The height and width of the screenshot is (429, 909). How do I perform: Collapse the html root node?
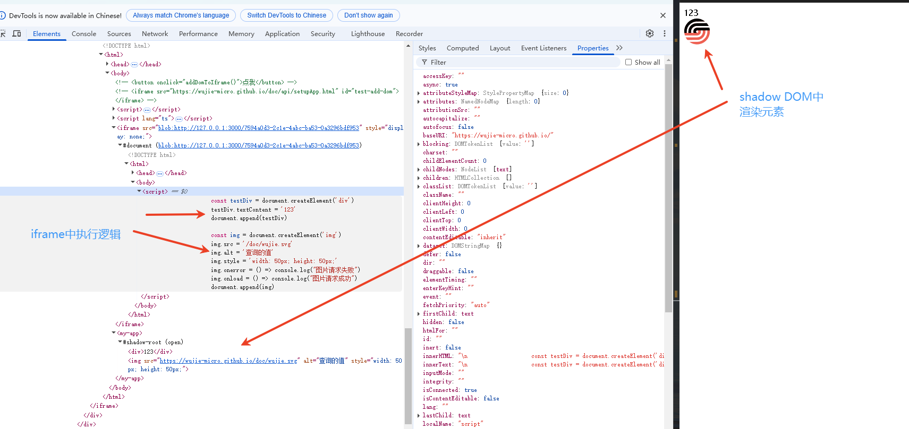pyautogui.click(x=101, y=55)
